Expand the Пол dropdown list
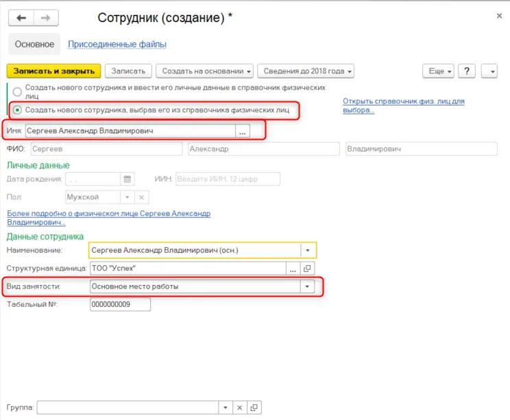 127,197
